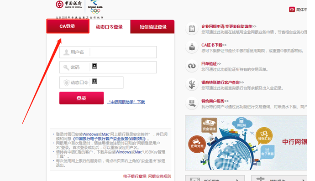Viewport: 315px width, 181px height.
Task: Click the globe illustration in banner
Action: coord(230,154)
